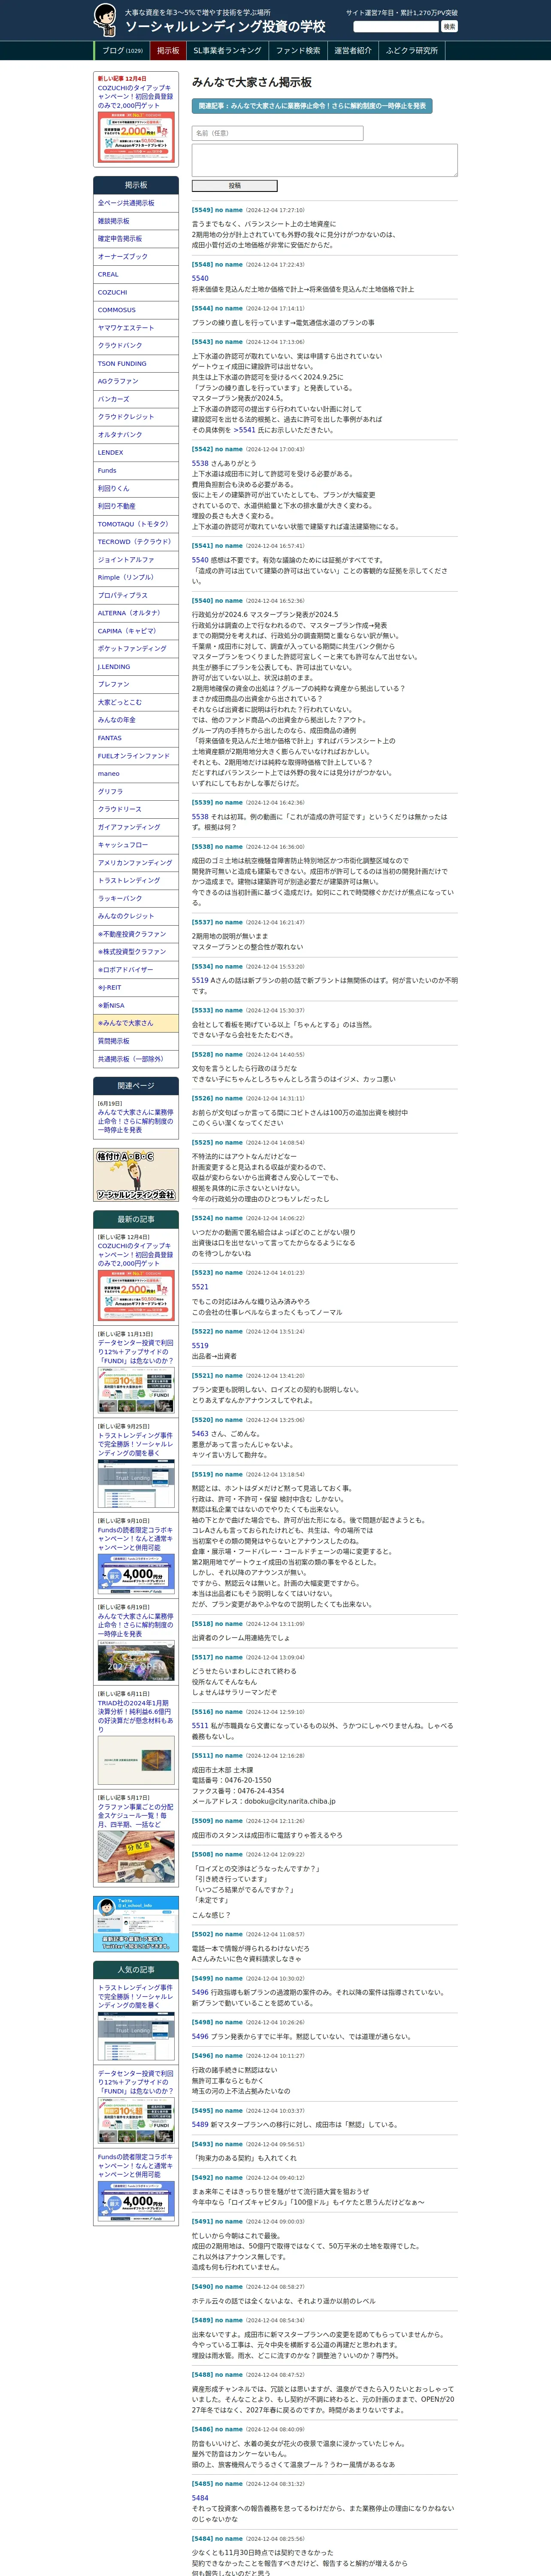The height and width of the screenshot is (2576, 551).
Task: Click the comment textarea above 投稿 button
Action: tap(324, 160)
